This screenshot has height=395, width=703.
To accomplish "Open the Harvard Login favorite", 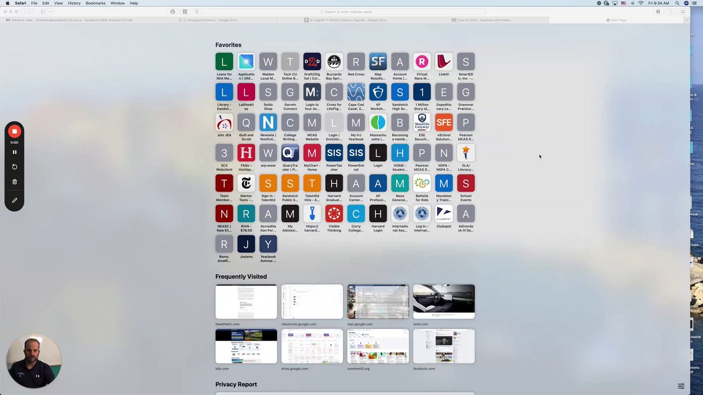I will pos(378,214).
